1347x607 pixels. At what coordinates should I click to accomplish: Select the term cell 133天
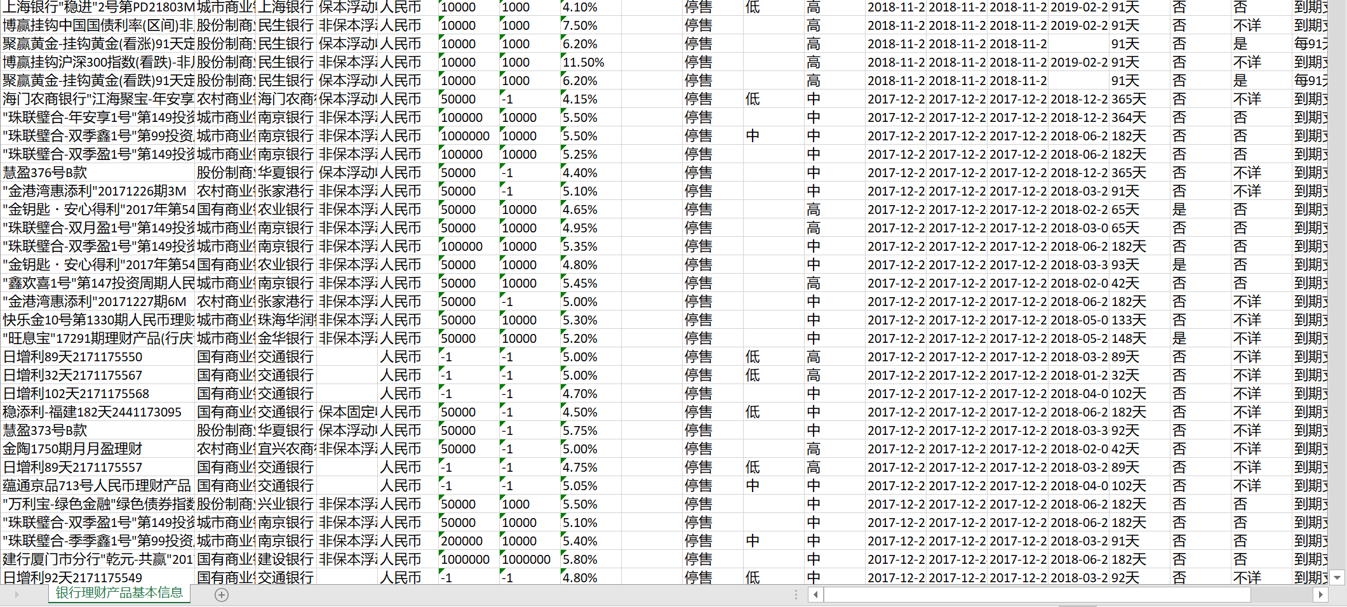pos(1139,320)
